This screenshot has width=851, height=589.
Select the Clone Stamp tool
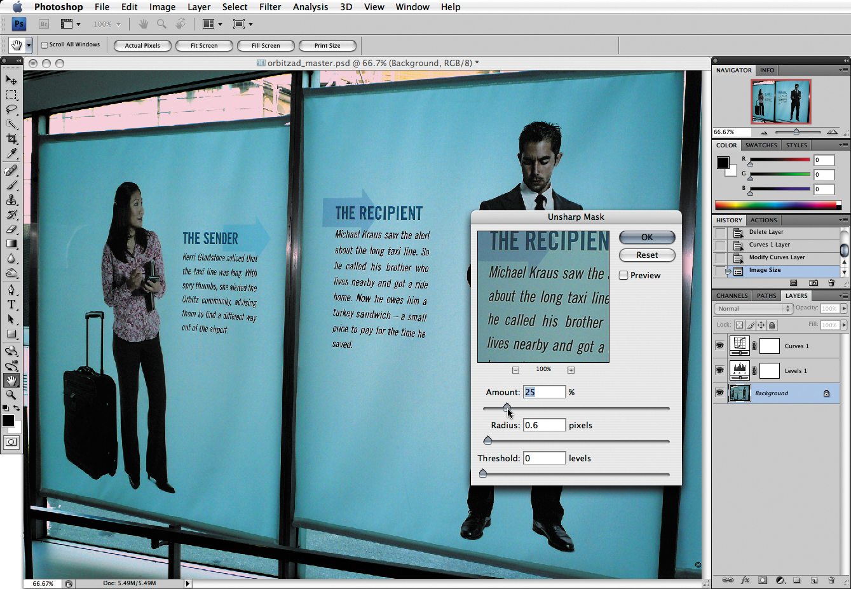pos(11,200)
